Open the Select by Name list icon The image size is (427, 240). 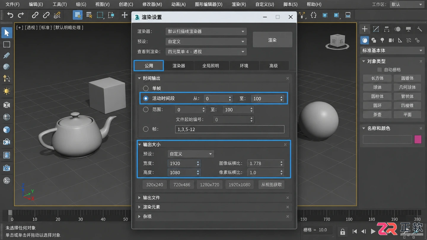[x=89, y=15]
